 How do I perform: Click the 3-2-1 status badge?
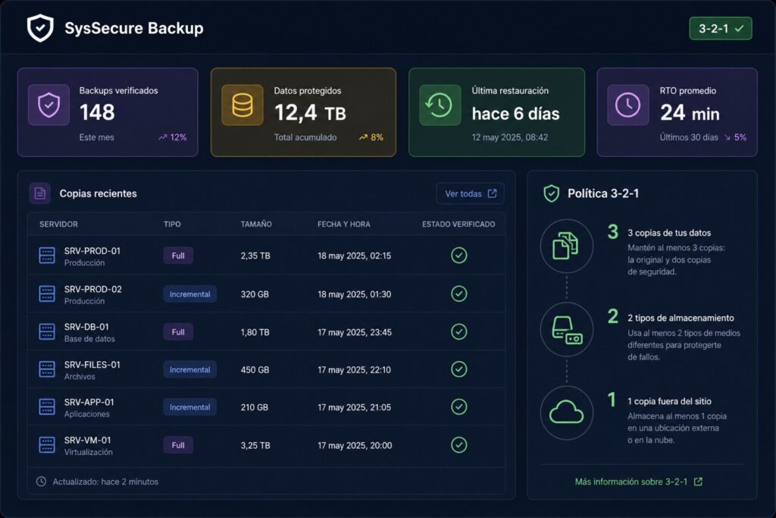click(x=721, y=29)
